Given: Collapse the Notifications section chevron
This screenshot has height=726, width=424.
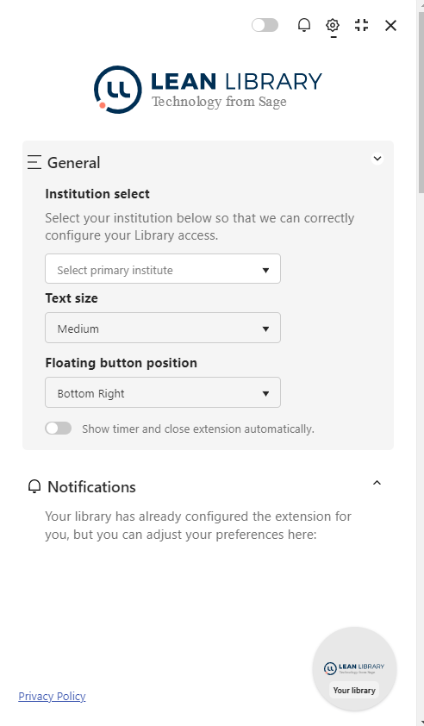Looking at the screenshot, I should click(x=377, y=483).
